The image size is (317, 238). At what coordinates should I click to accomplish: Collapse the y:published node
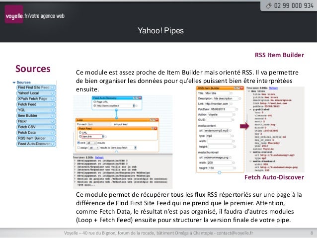tap(250, 109)
